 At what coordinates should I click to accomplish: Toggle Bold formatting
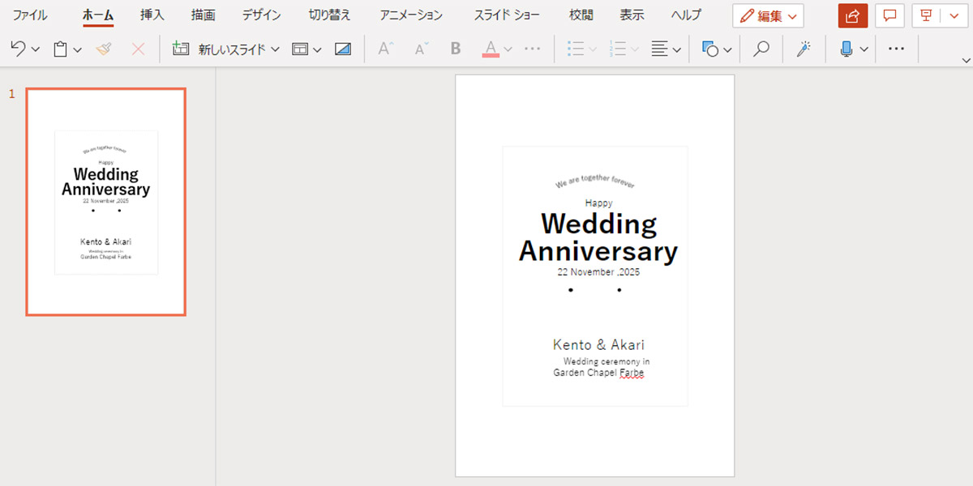pos(456,49)
